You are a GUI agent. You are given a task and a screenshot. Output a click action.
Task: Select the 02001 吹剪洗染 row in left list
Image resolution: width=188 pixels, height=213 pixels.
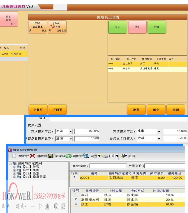(x=14, y=54)
